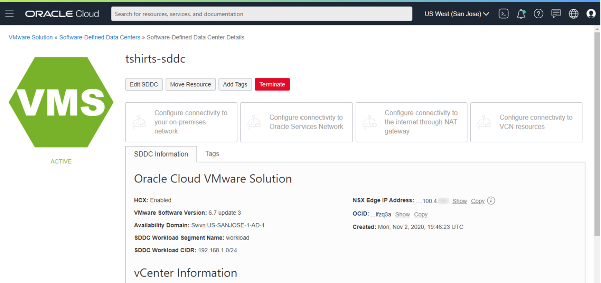This screenshot has height=283, width=601.
Task: Click the 6.7 update 3 version value
Action: [x=225, y=213]
